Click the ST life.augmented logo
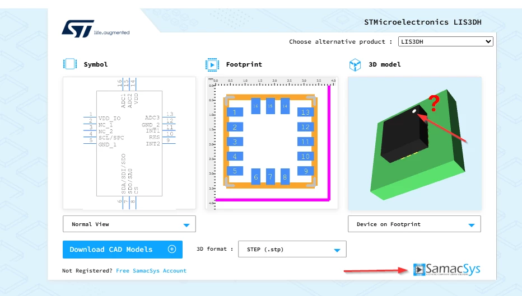This screenshot has height=296, width=522. tap(96, 29)
